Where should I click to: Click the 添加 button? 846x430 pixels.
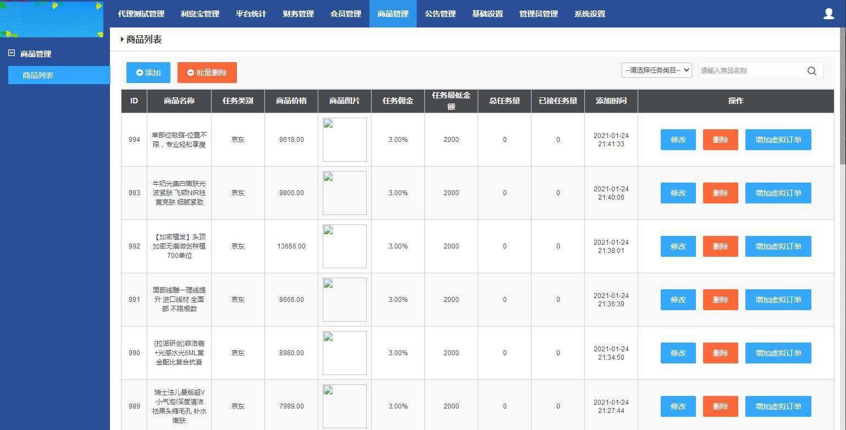click(x=148, y=72)
